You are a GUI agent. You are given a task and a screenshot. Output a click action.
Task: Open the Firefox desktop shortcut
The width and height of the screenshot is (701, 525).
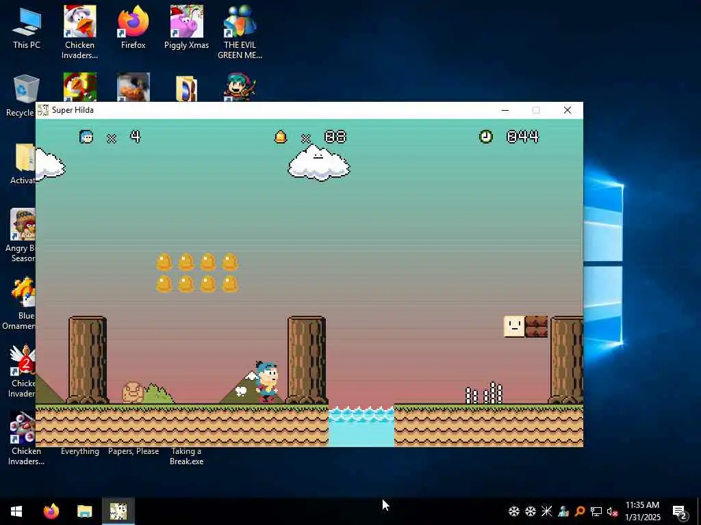click(x=133, y=27)
